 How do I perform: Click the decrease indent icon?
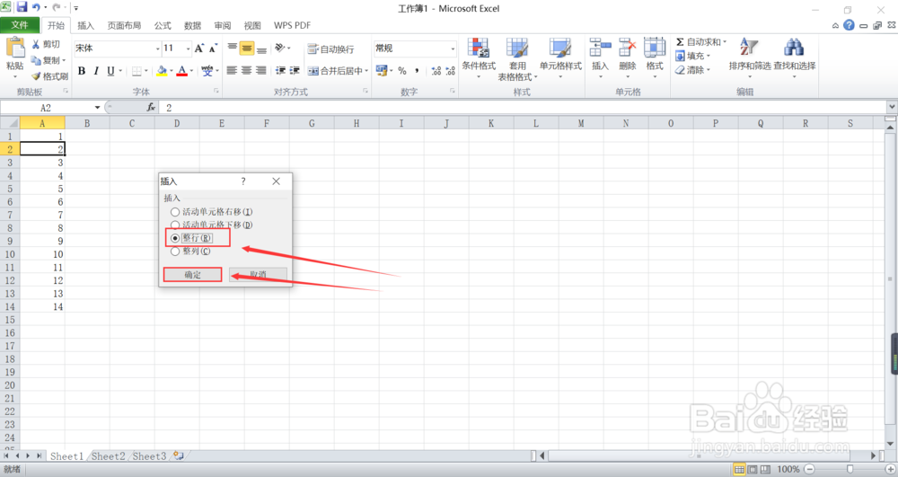click(280, 70)
